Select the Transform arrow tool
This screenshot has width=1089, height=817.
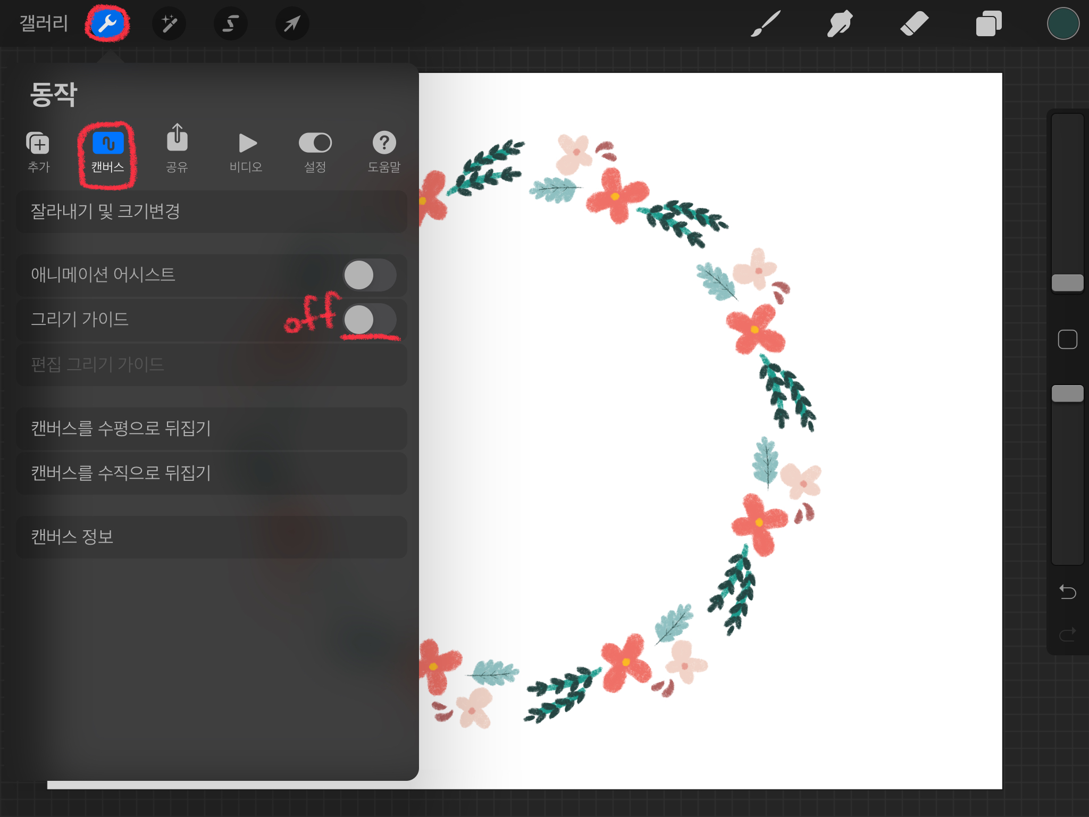292,23
